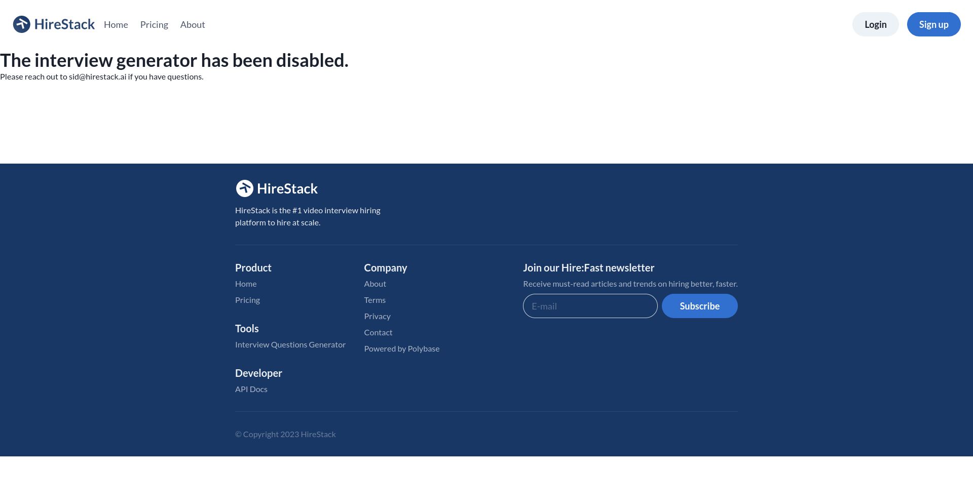Viewport: 973px width, 504px height.
Task: Click the HireStack logo icon in header
Action: pos(22,24)
